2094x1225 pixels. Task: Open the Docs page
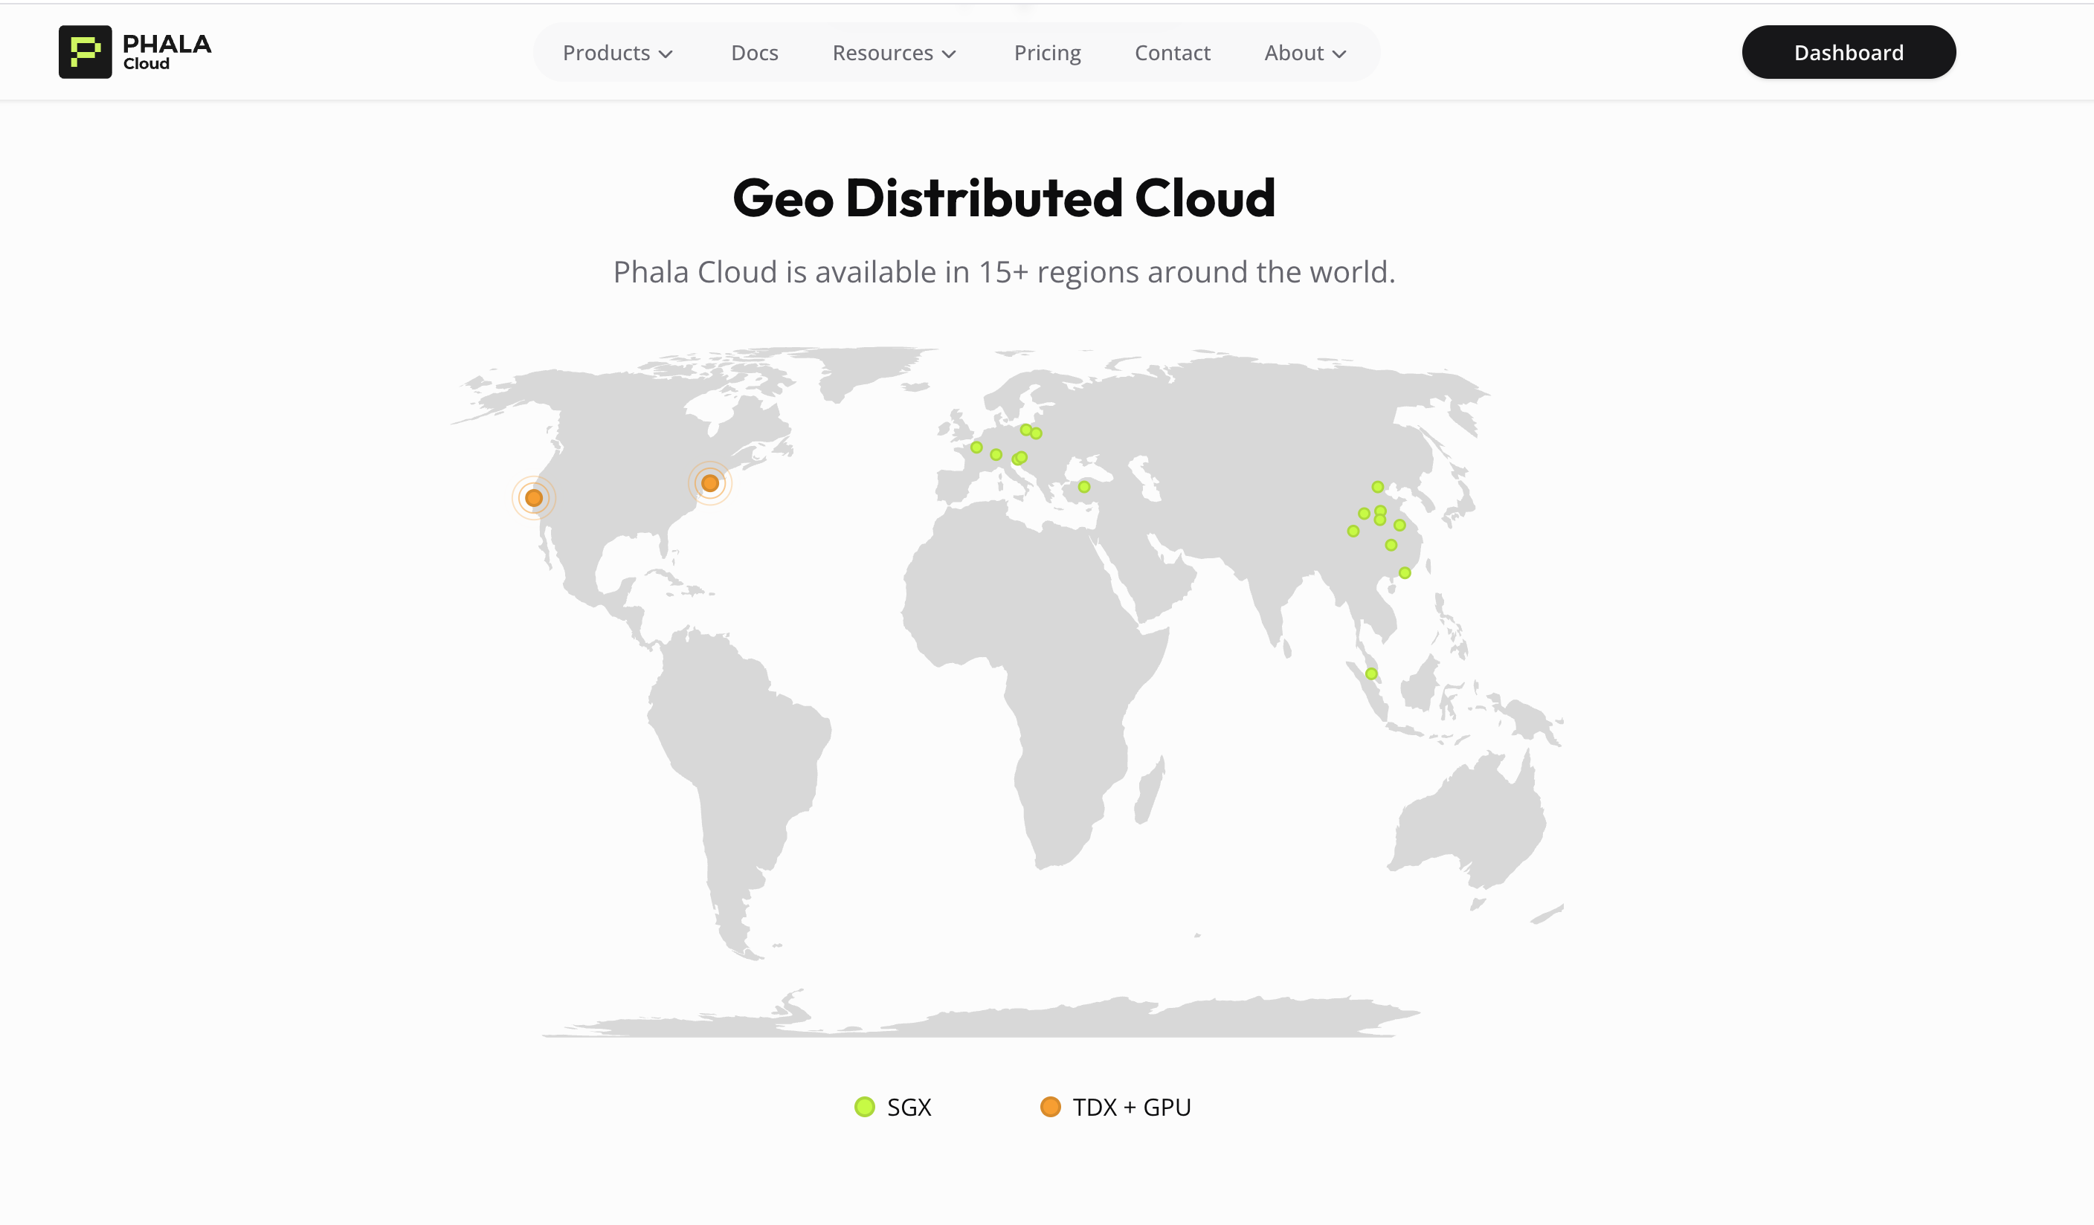point(755,54)
